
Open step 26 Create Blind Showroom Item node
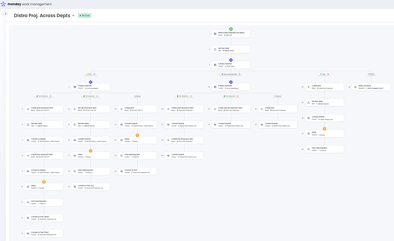[184, 109]
